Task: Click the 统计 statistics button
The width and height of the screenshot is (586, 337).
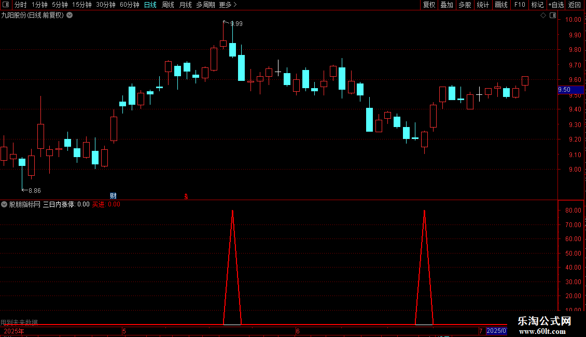Action: coord(483,5)
